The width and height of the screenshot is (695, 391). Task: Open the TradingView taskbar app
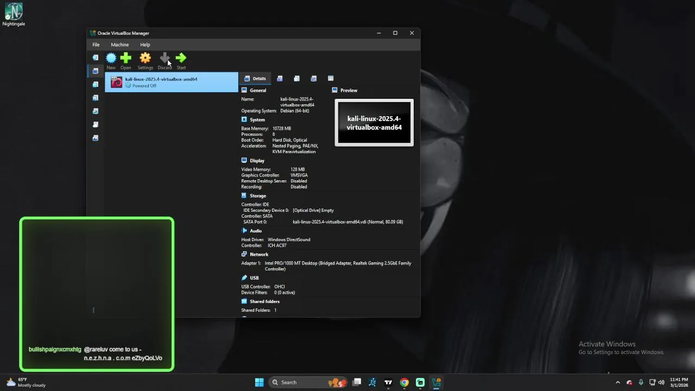(388, 382)
